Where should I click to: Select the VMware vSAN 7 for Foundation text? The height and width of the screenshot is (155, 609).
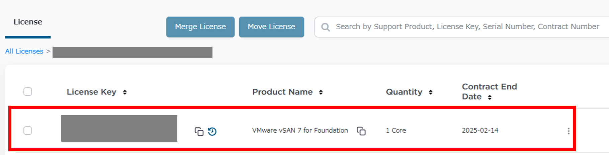point(300,130)
